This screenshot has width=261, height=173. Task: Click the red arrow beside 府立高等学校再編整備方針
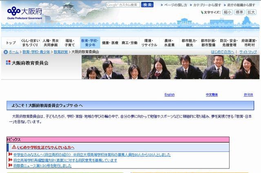(x=10, y=160)
